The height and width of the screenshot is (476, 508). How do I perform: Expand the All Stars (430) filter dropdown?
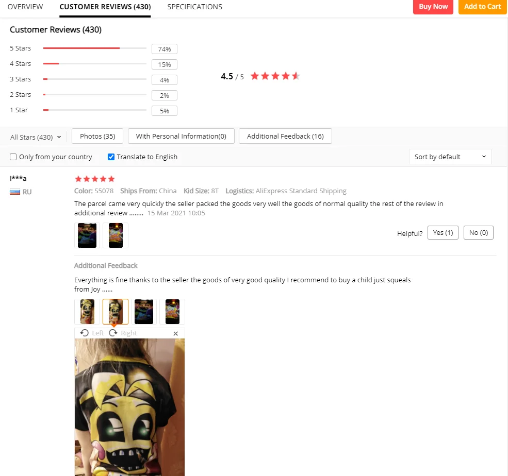pos(36,137)
